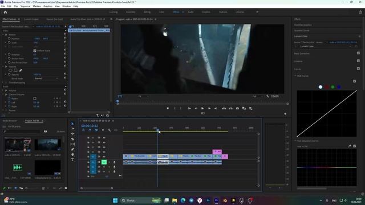Click the pink clip on upper video track
The width and height of the screenshot is (365, 205).
217,151
